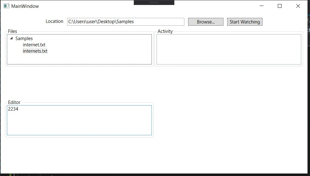Click the MainWindow app icon in title bar

(x=6, y=6)
